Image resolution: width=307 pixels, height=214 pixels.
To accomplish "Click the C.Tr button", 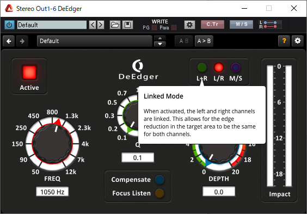I will (212, 25).
